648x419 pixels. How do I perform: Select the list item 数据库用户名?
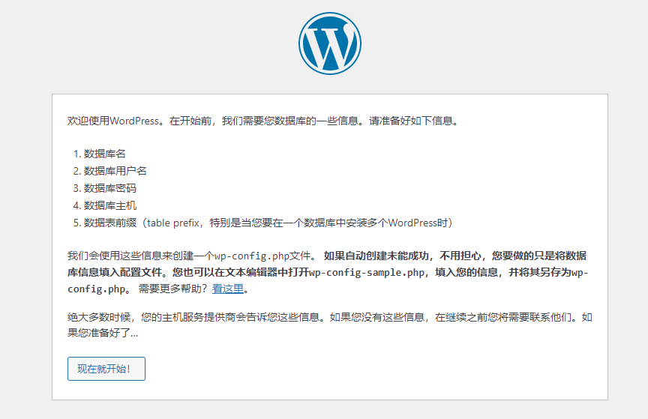(x=115, y=171)
